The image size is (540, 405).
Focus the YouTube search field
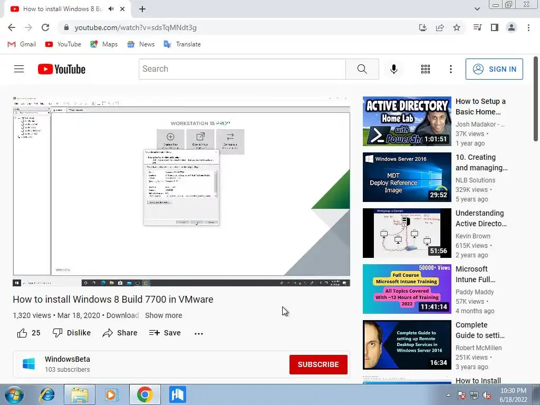tap(242, 69)
